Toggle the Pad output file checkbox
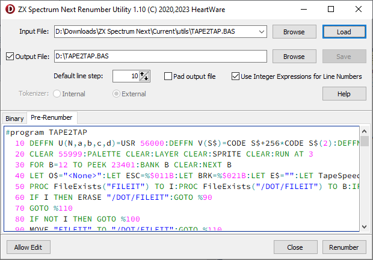This screenshot has width=373, height=260. (169, 76)
